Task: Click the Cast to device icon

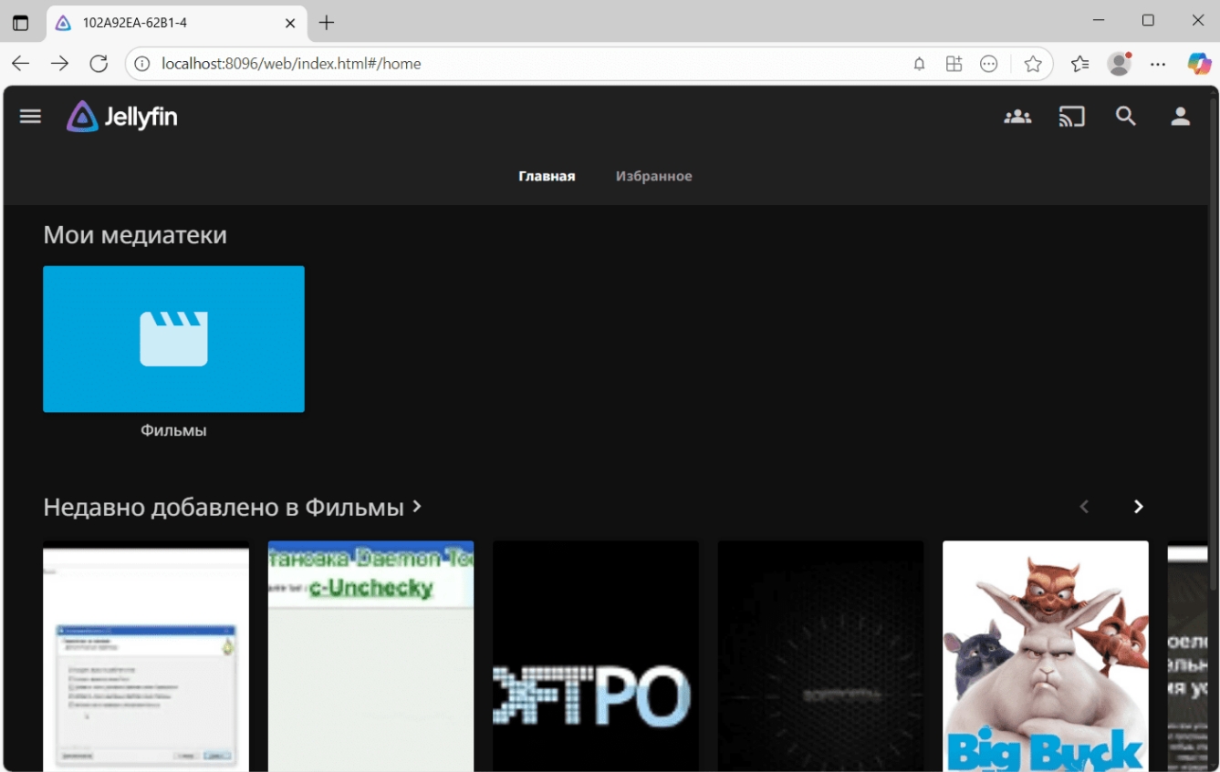Action: coord(1071,117)
